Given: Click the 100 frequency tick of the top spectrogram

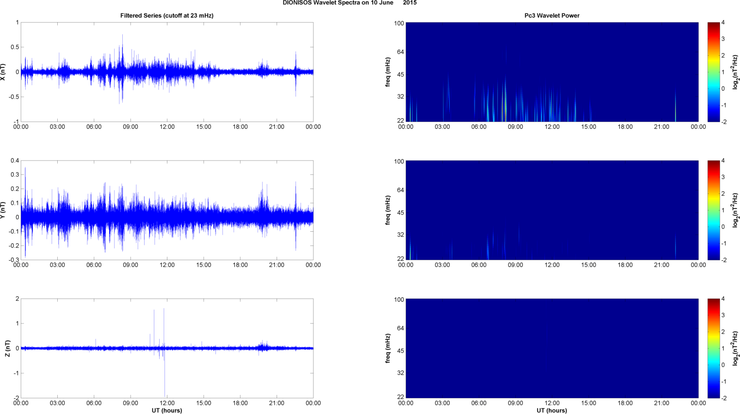Looking at the screenshot, I should (399, 23).
